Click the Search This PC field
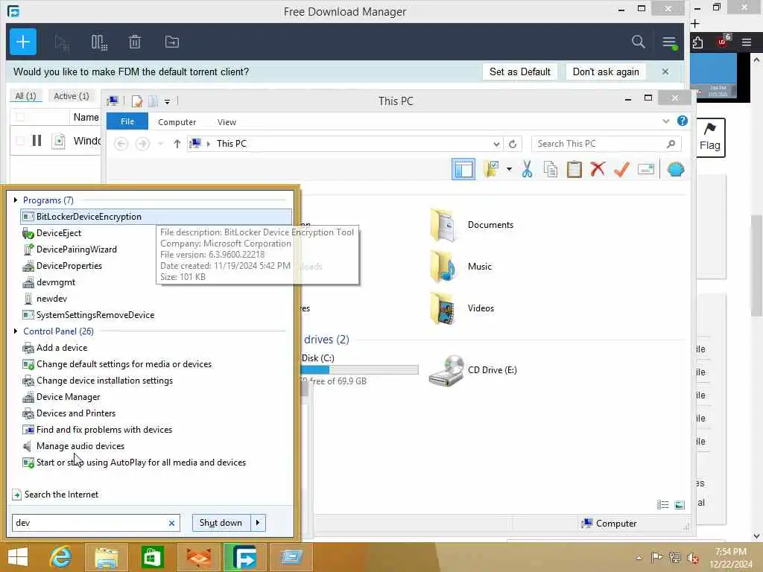This screenshot has width=763, height=572. tap(606, 144)
